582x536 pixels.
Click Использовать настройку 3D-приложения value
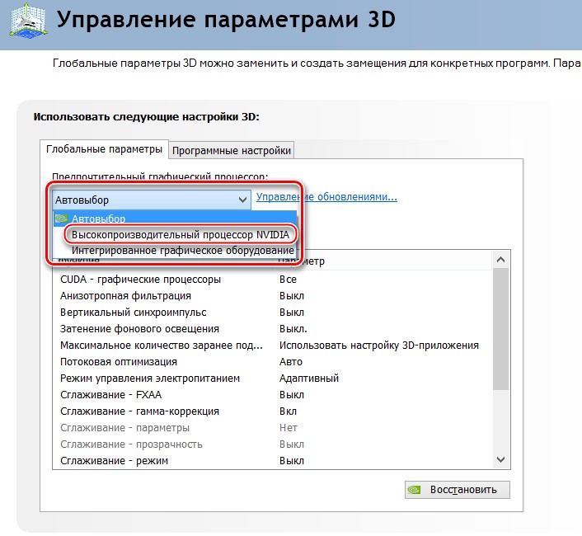point(379,346)
